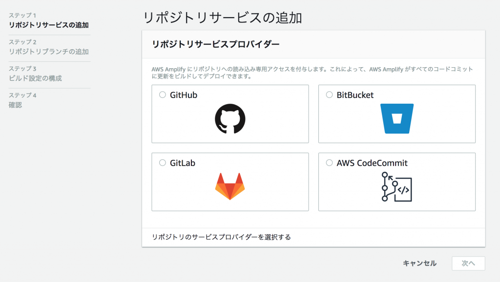Click the GitLab label text

click(x=183, y=163)
